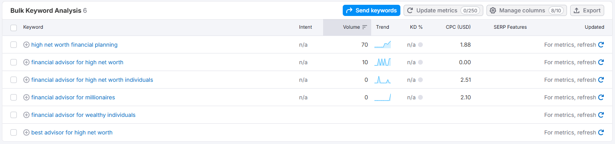This screenshot has width=615, height=144.
Task: Open Manage columns settings
Action: [527, 10]
